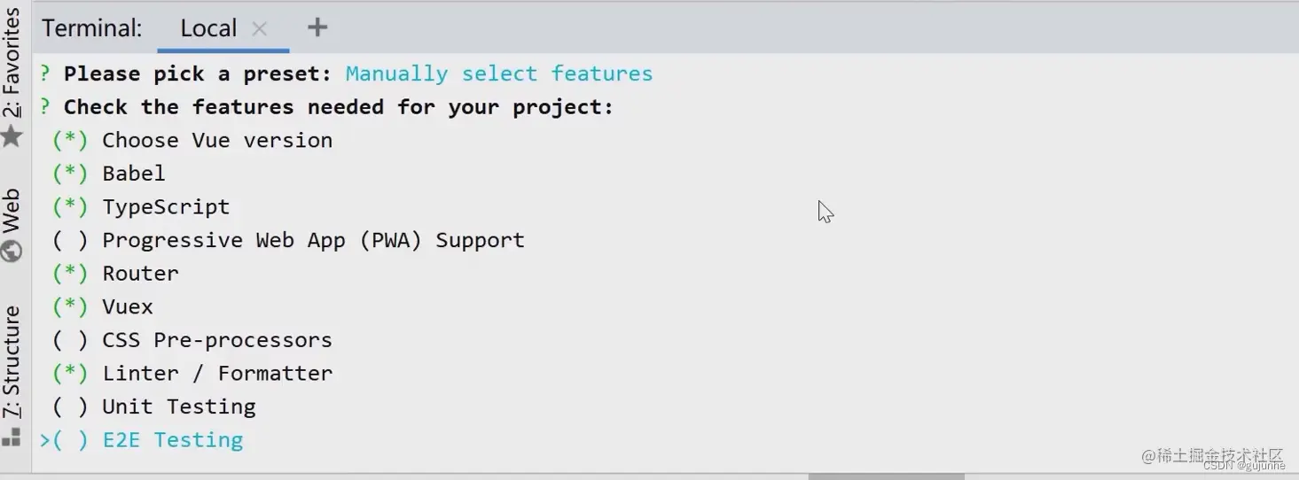Toggle the Router feature checkbox
Screen dimensions: 1299x480
pyautogui.click(x=115, y=274)
